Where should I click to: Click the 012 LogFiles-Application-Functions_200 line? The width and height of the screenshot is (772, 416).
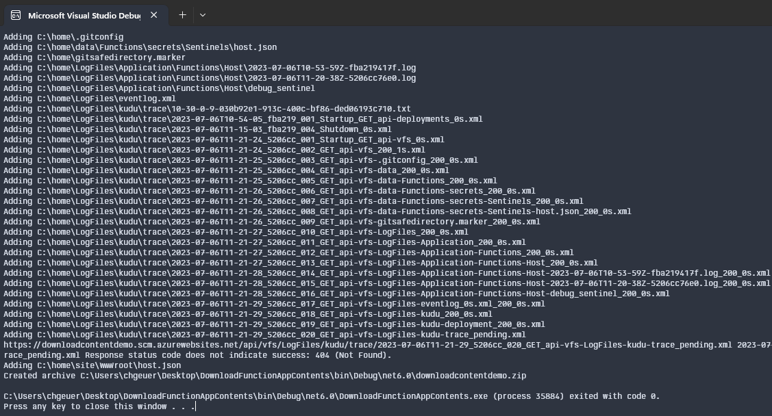[x=289, y=254]
